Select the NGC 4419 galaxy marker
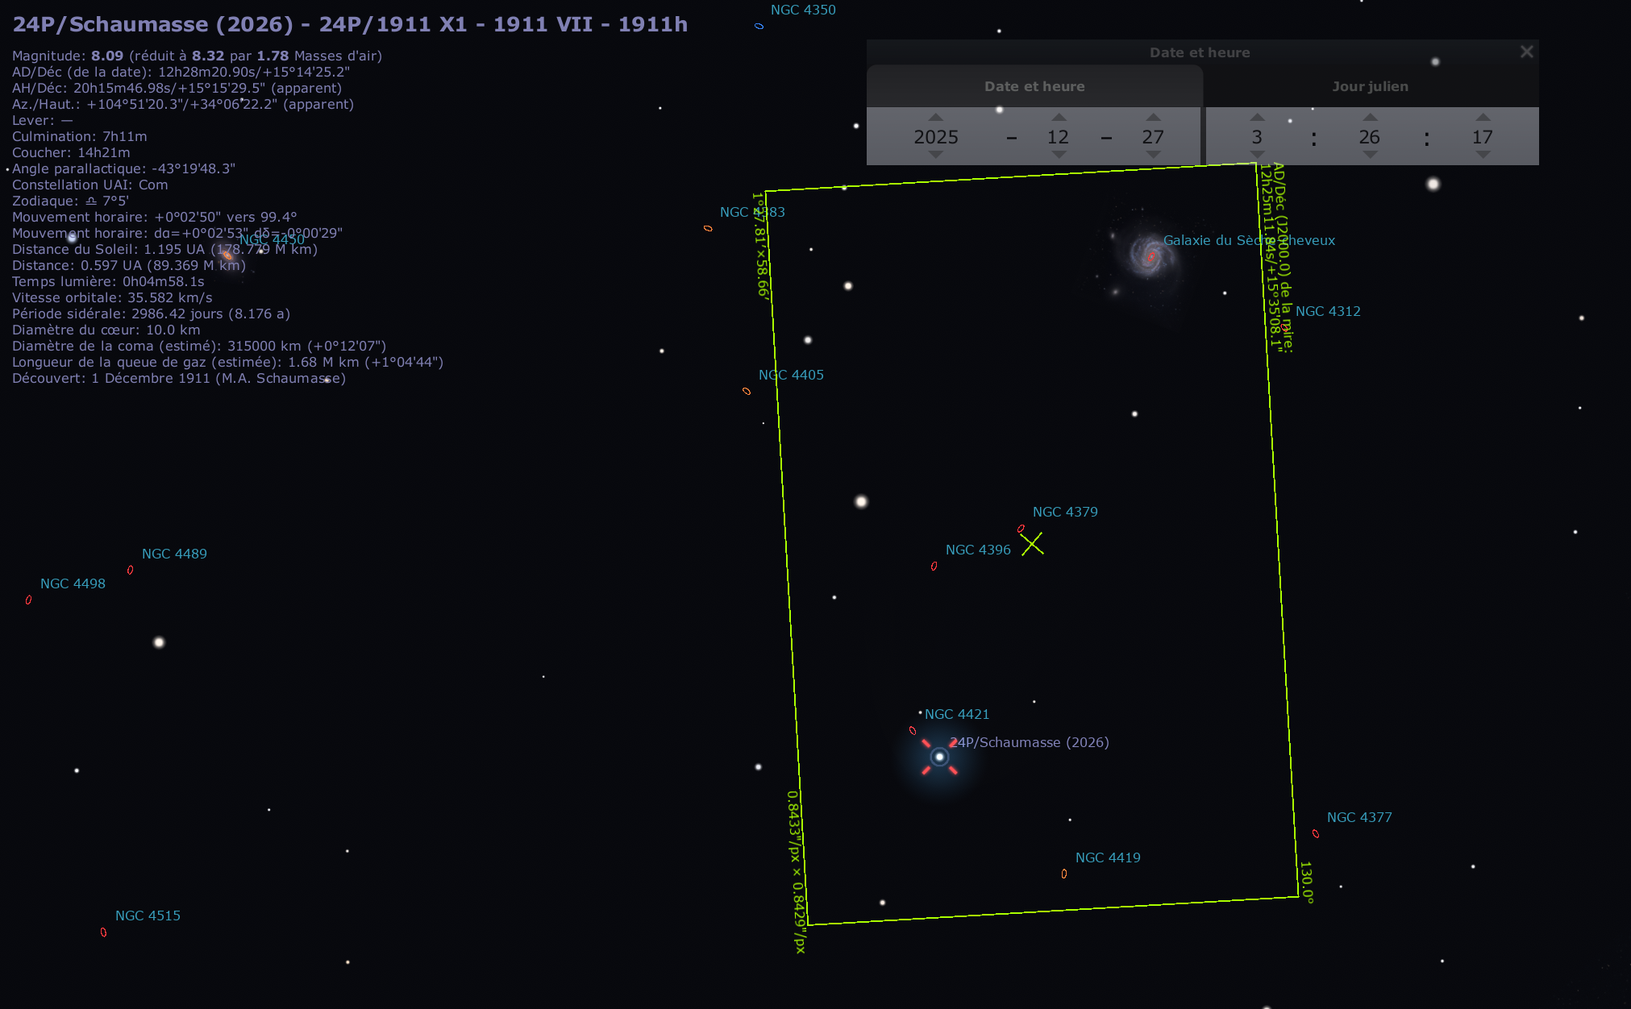The width and height of the screenshot is (1631, 1009). (x=1064, y=874)
